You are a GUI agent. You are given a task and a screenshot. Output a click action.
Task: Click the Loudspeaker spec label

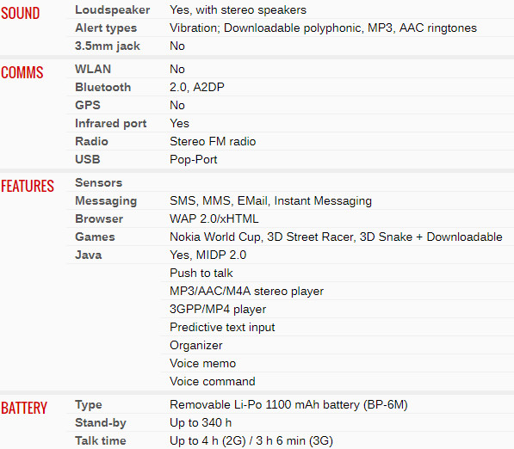coord(113,10)
